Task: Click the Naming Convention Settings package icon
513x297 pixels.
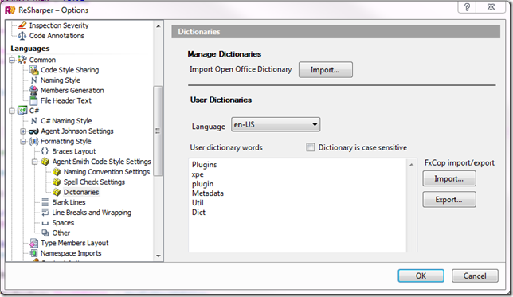Action: [57, 172]
